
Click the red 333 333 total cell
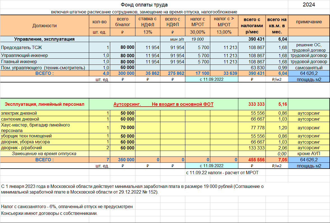(x=256, y=104)
